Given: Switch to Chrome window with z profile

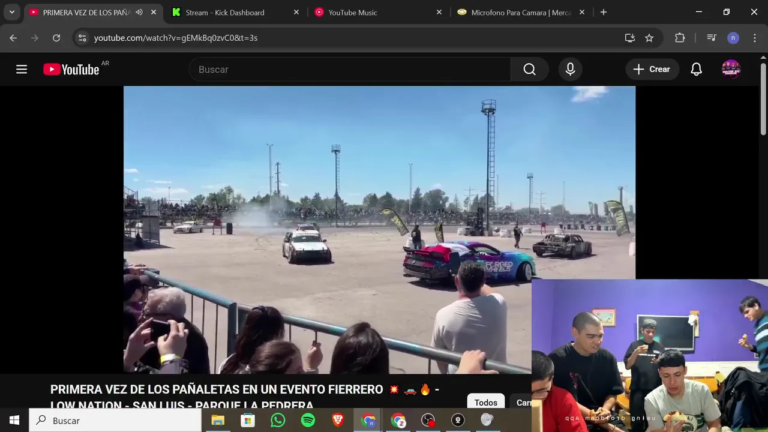Looking at the screenshot, I should (398, 421).
